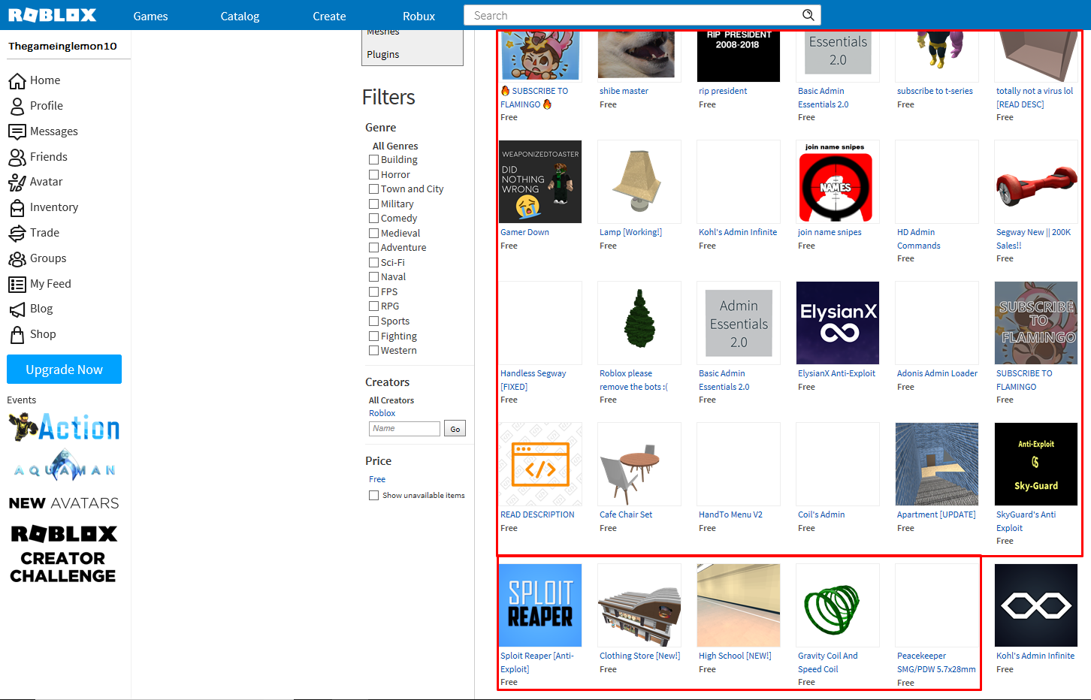The height and width of the screenshot is (700, 1091).
Task: Open the Games menu
Action: click(150, 16)
